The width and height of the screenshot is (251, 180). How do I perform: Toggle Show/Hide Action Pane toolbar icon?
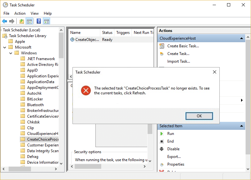coord(47,21)
